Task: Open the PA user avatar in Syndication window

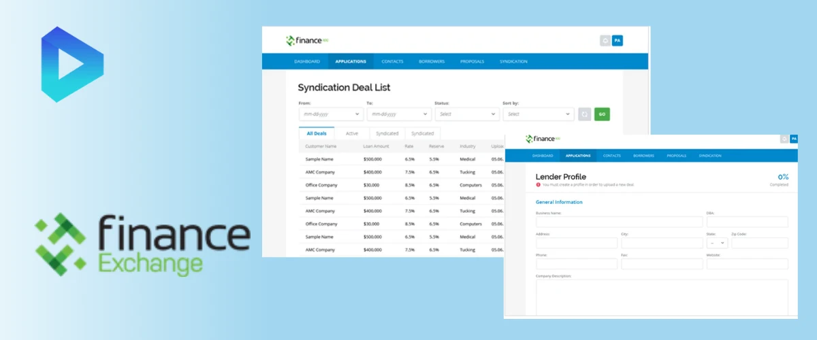Action: click(x=618, y=41)
